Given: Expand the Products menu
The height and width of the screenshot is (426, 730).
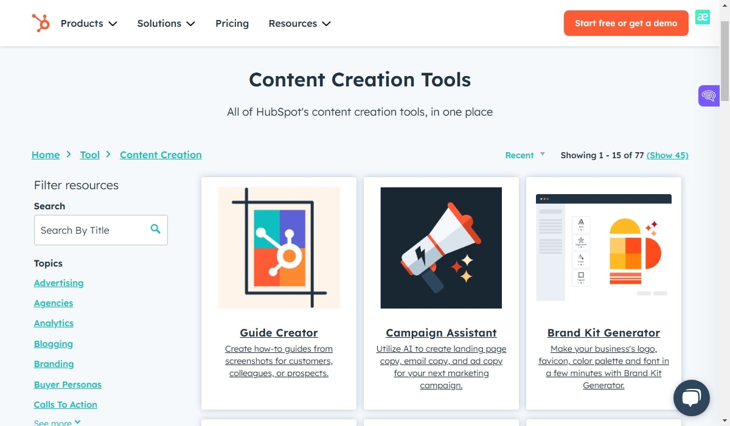Looking at the screenshot, I should [x=89, y=23].
